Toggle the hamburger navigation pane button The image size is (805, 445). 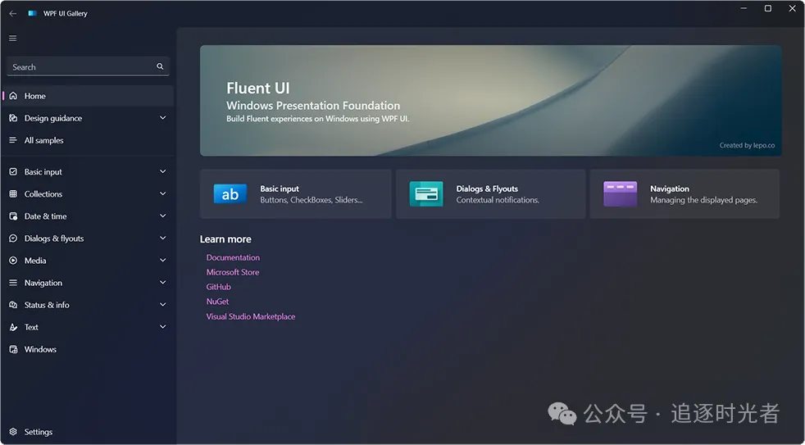[x=13, y=38]
